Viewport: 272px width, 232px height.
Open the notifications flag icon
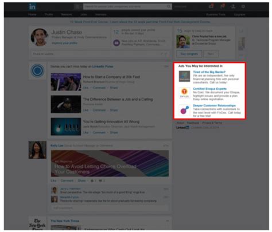pos(222,6)
